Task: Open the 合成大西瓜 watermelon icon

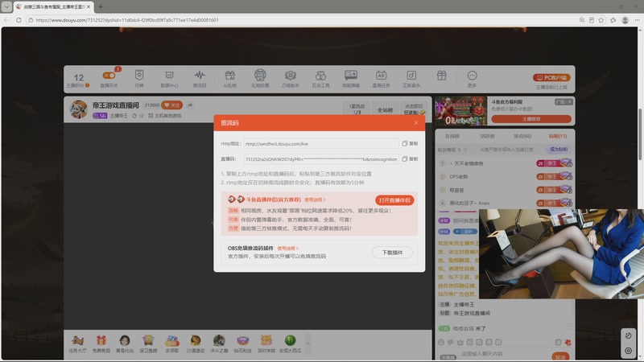Action: click(x=290, y=343)
